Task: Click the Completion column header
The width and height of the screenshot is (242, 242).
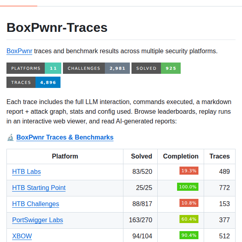Action: point(181,156)
